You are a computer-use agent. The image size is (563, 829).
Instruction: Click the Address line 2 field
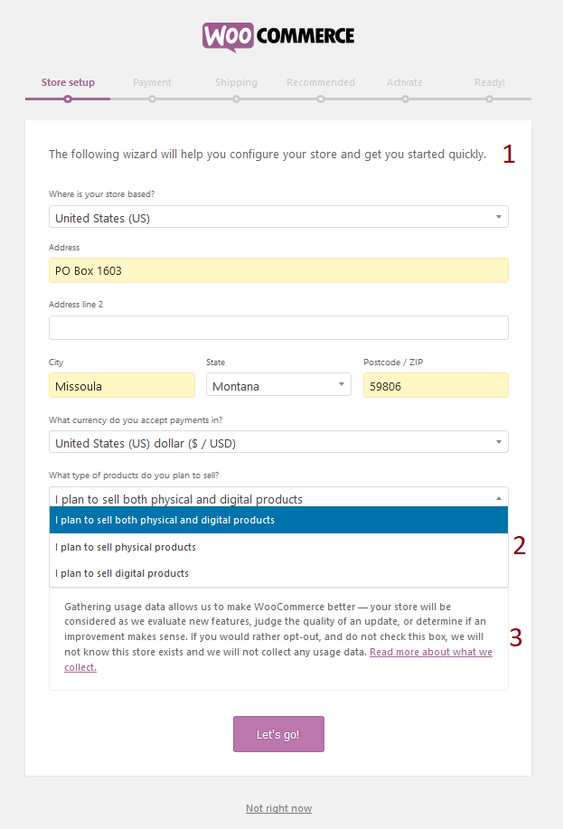click(x=278, y=328)
